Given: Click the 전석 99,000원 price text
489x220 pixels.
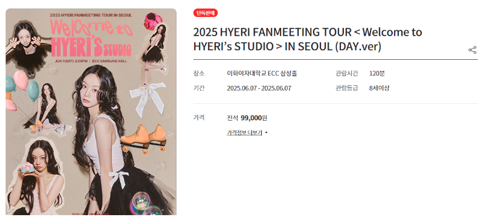Looking at the screenshot, I should pos(247,118).
